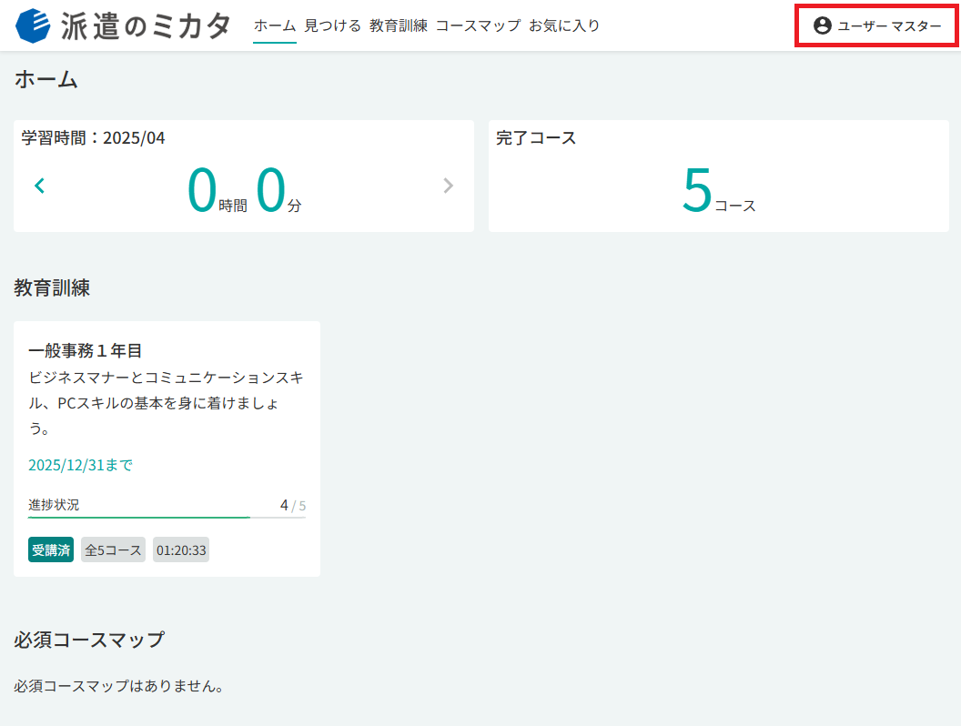Image resolution: width=961 pixels, height=726 pixels.
Task: Open the ユーザー マスター account menu
Action: click(x=877, y=25)
